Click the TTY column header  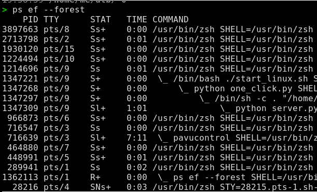click(x=51, y=20)
